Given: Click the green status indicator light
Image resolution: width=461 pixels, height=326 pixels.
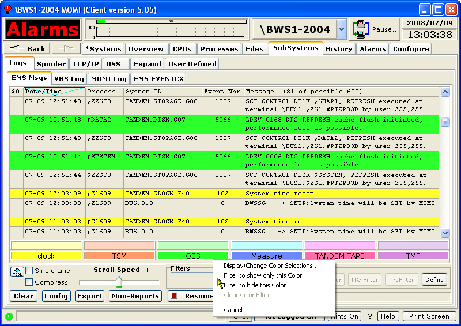Looking at the screenshot, I should [9, 316].
